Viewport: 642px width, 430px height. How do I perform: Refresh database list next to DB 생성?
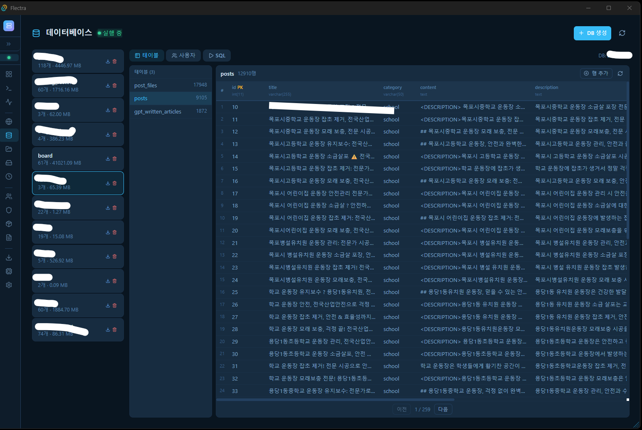[x=622, y=33]
